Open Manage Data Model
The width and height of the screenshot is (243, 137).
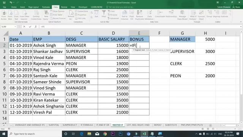click(x=182, y=15)
